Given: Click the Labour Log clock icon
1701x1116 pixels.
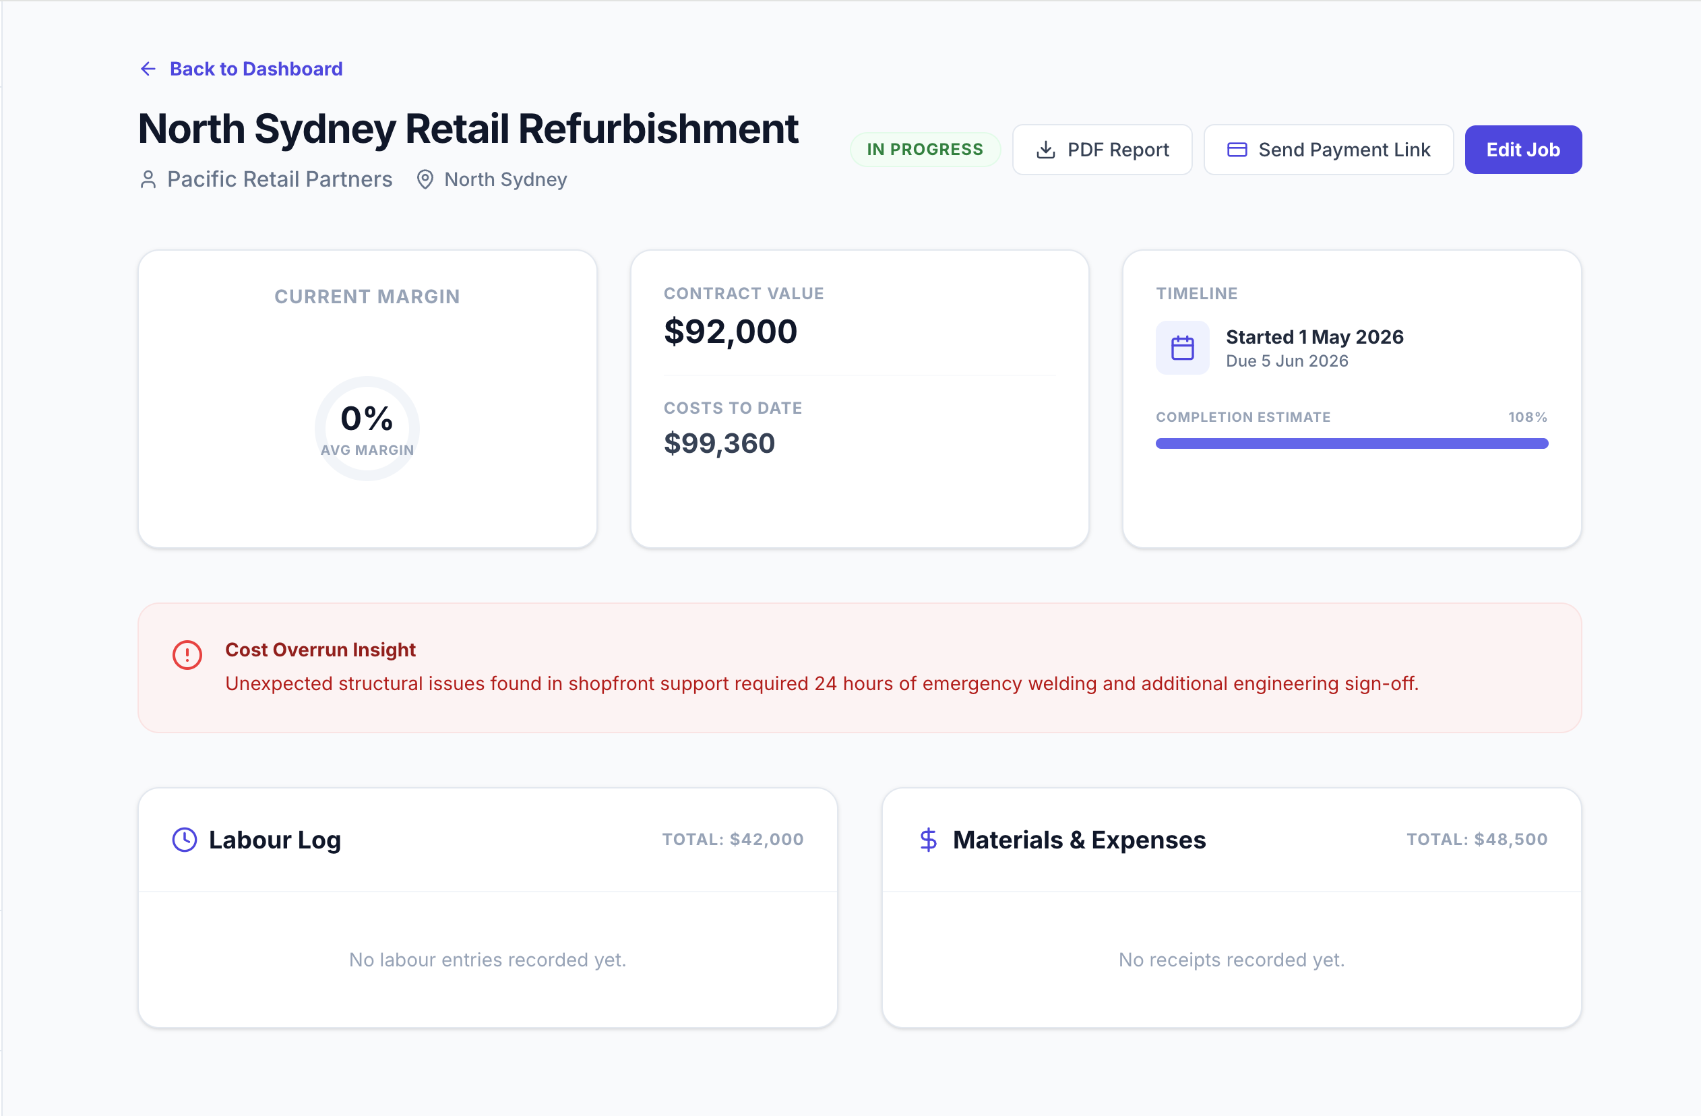Looking at the screenshot, I should pos(185,840).
